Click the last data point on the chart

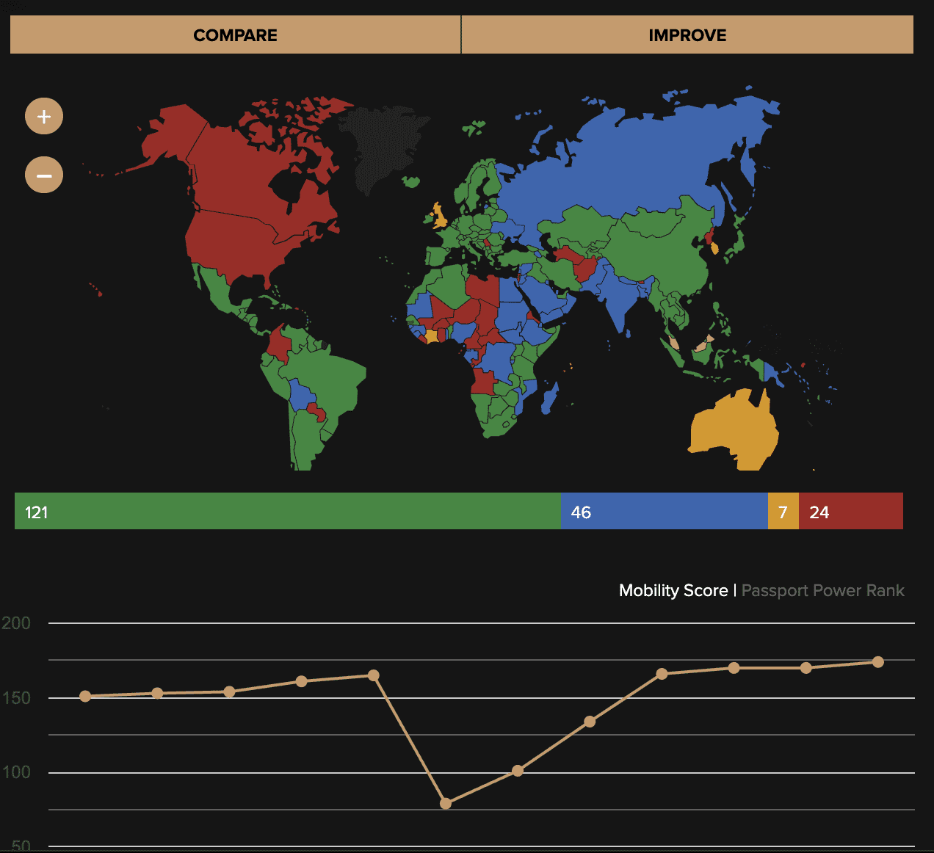pyautogui.click(x=877, y=662)
